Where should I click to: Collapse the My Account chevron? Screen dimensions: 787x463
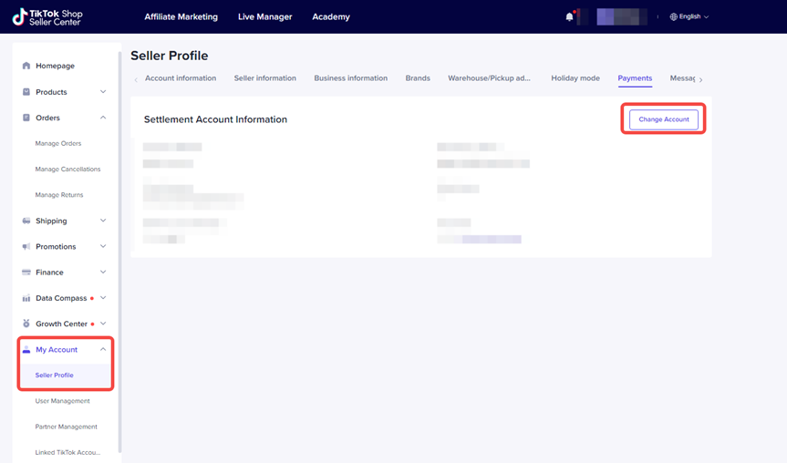pos(103,350)
